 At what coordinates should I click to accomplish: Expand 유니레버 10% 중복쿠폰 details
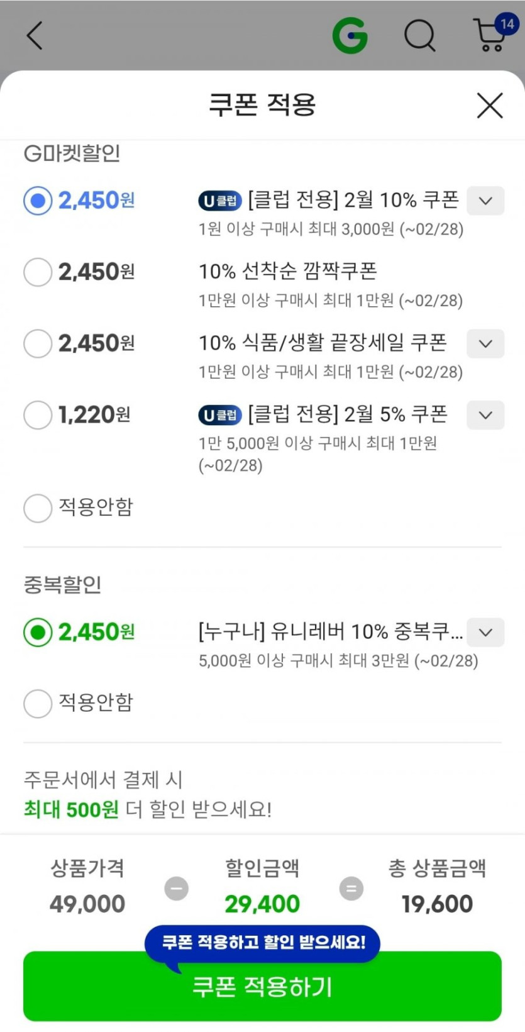pyautogui.click(x=485, y=632)
